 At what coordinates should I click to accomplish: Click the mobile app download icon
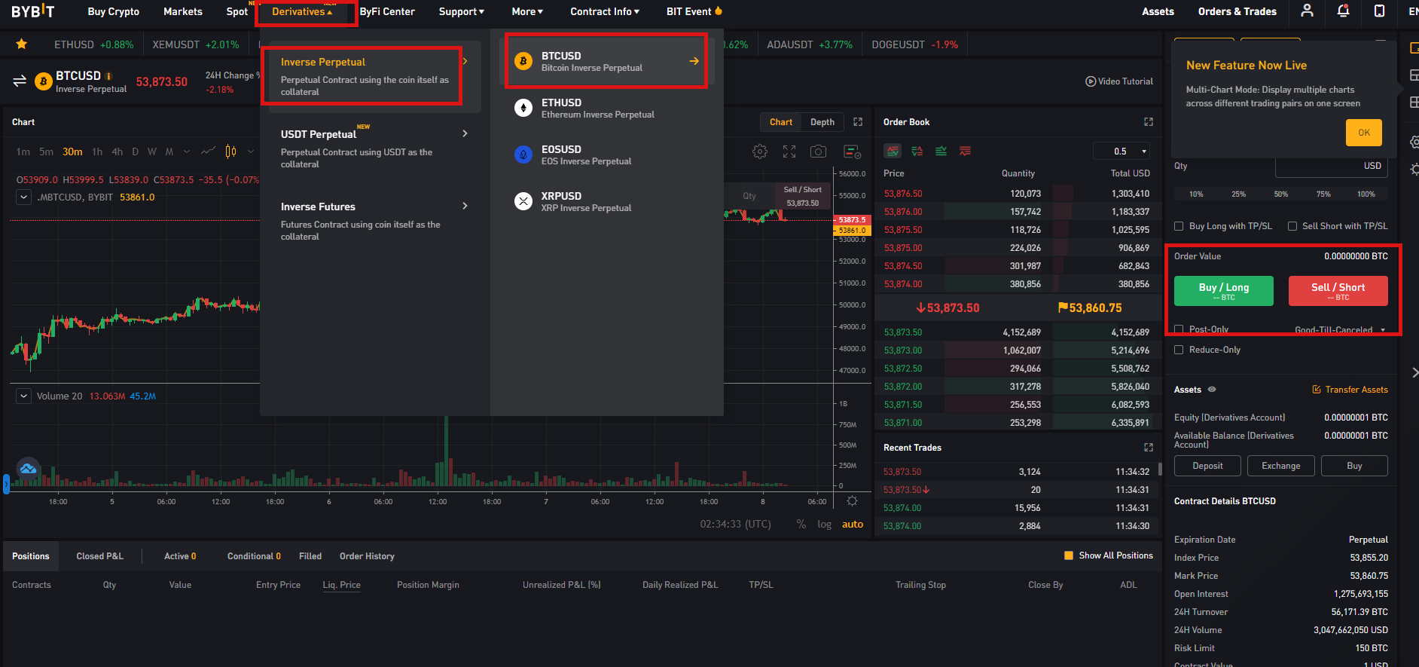[1379, 11]
